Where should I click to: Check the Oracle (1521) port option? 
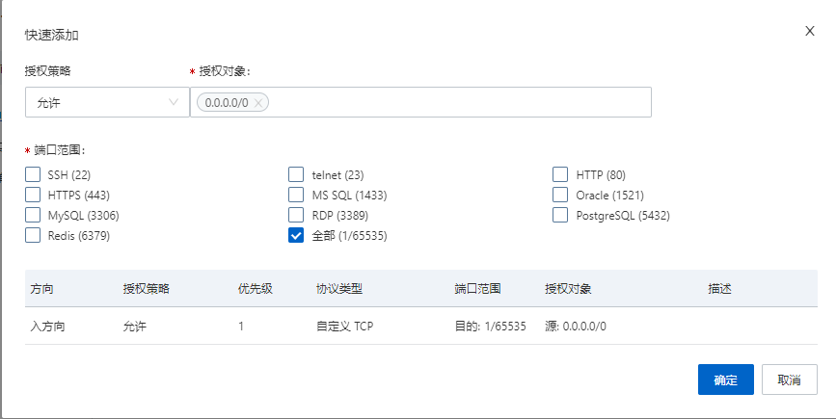[x=560, y=195]
